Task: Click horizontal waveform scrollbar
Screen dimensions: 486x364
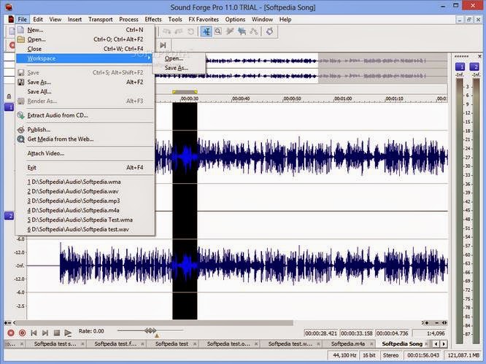Action: coord(155,323)
